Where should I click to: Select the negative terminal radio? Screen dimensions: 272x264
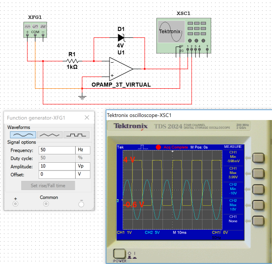81,204
